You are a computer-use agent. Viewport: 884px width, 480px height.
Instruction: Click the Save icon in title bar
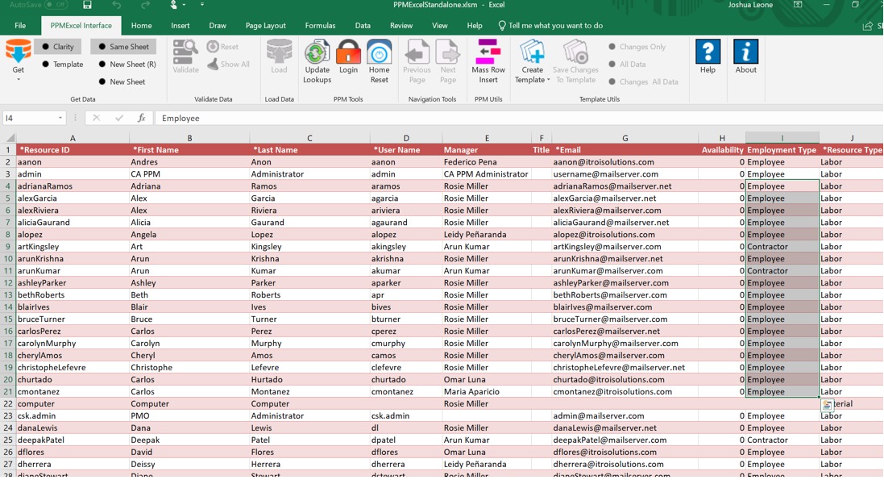click(87, 5)
